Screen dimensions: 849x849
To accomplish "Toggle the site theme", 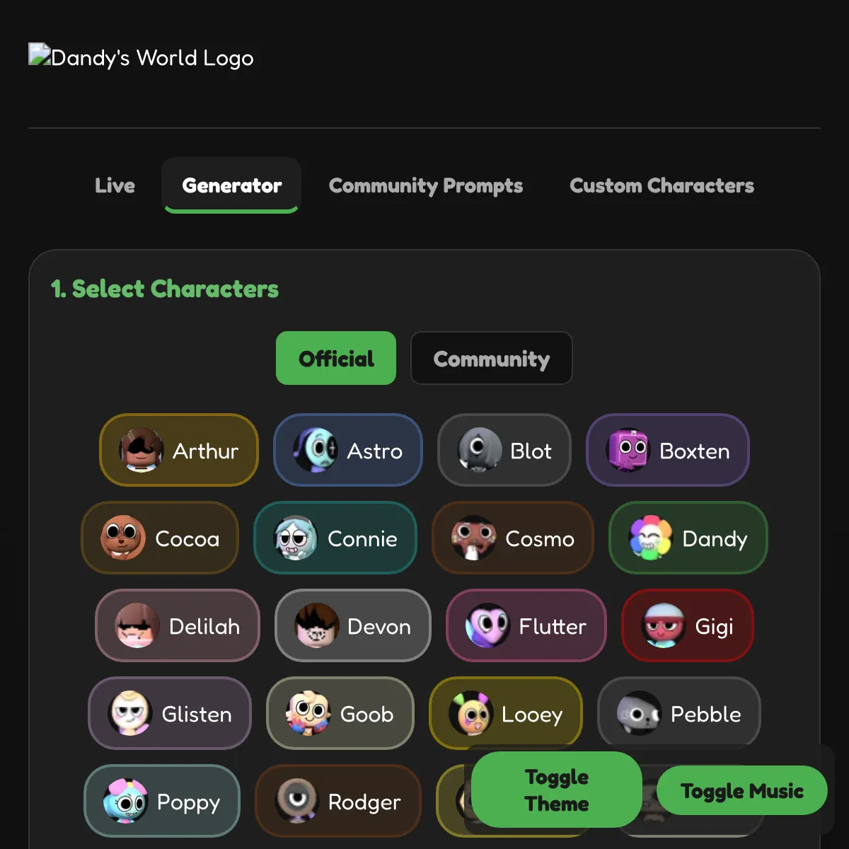I will [x=557, y=790].
